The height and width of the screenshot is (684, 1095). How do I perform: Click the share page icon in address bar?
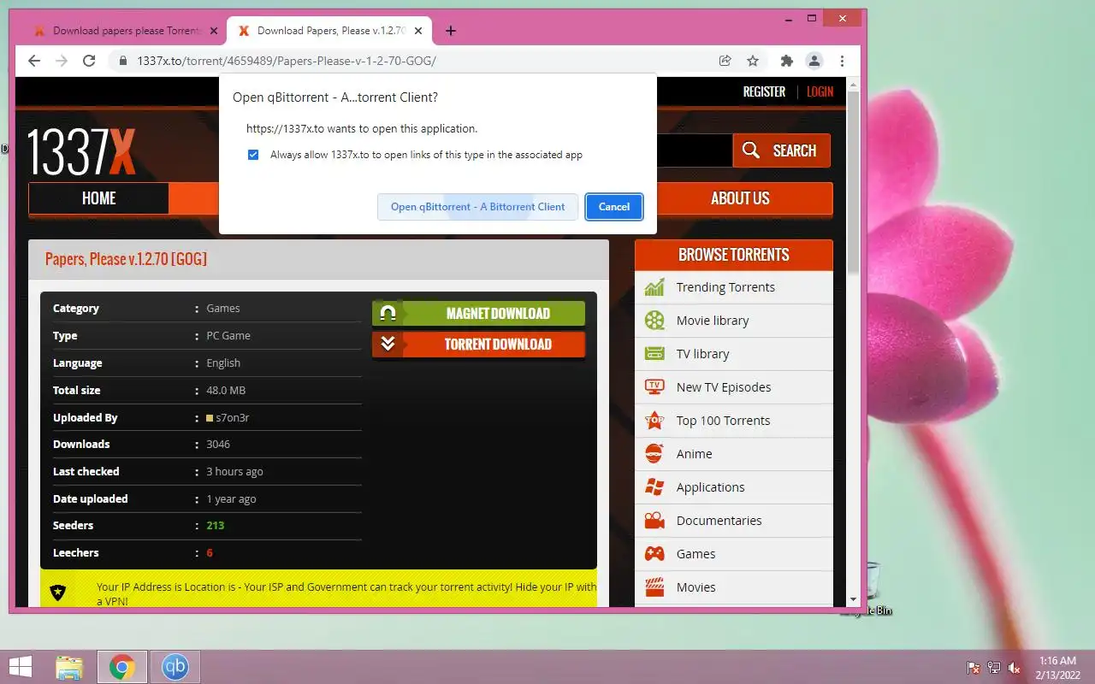tap(725, 61)
